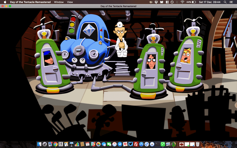Click on Dr. Fred in lab coat
237x148 pixels.
121,40
